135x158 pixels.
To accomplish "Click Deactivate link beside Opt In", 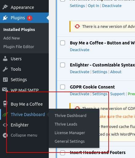I will (112, 6).
